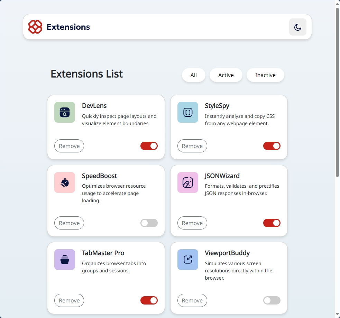The width and height of the screenshot is (340, 318).
Task: Turn off the JSONWizard toggle
Action: [272, 223]
